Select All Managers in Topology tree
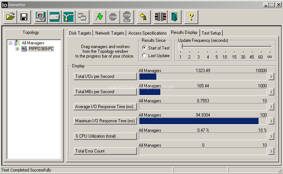Screen dimensions: 283x174 click(x=33, y=43)
